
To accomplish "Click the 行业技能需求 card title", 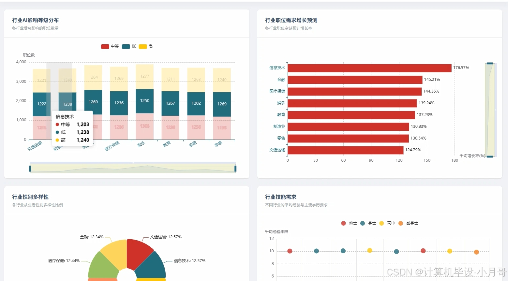I will [x=281, y=197].
